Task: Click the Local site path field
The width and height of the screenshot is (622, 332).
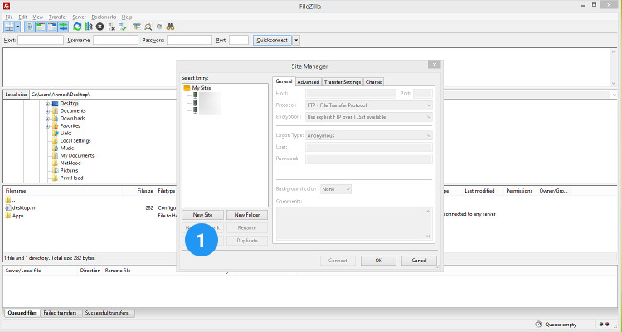Action: [103, 95]
